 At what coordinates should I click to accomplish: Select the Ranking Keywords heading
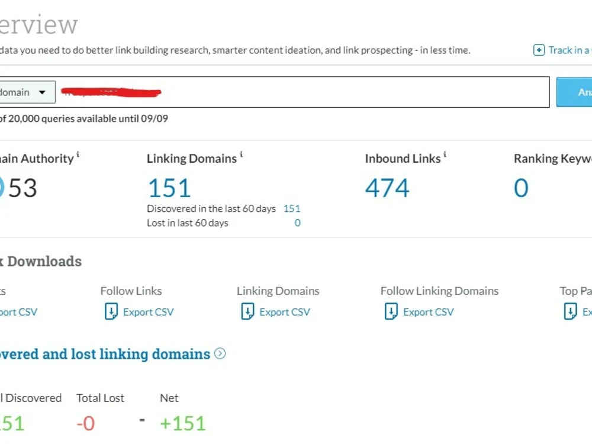click(x=553, y=159)
